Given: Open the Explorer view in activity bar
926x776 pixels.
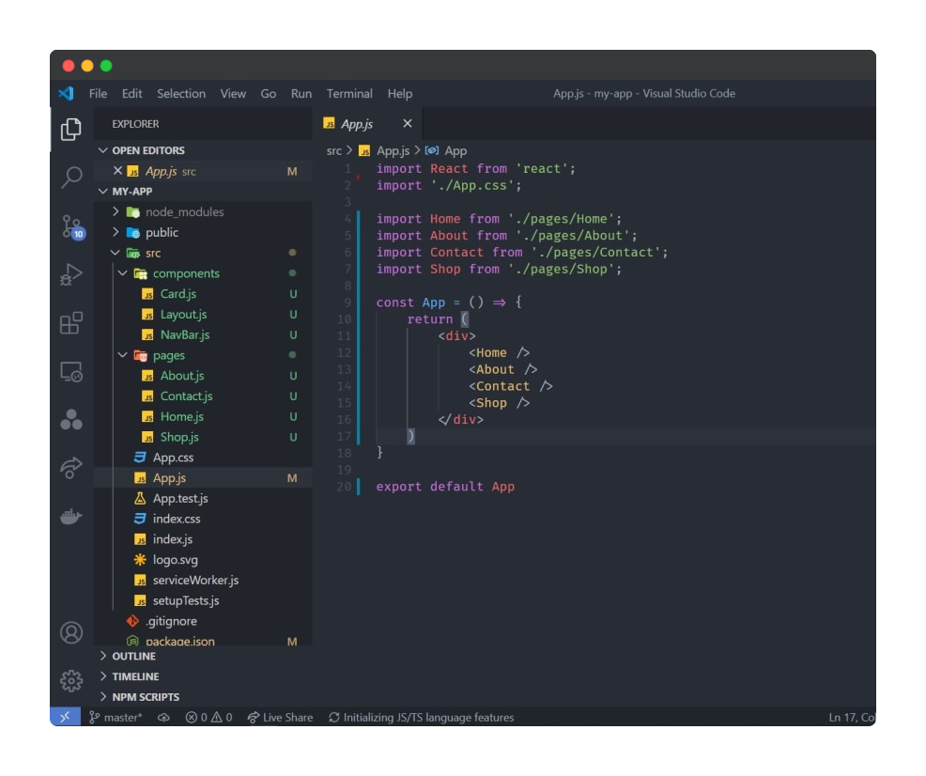Looking at the screenshot, I should (70, 129).
